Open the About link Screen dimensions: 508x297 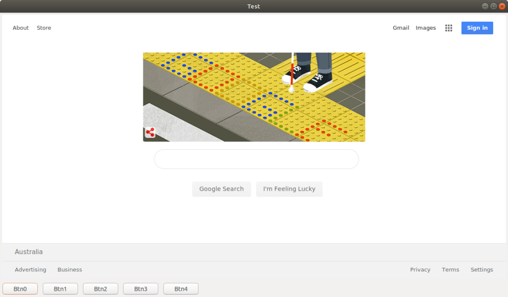click(x=20, y=28)
